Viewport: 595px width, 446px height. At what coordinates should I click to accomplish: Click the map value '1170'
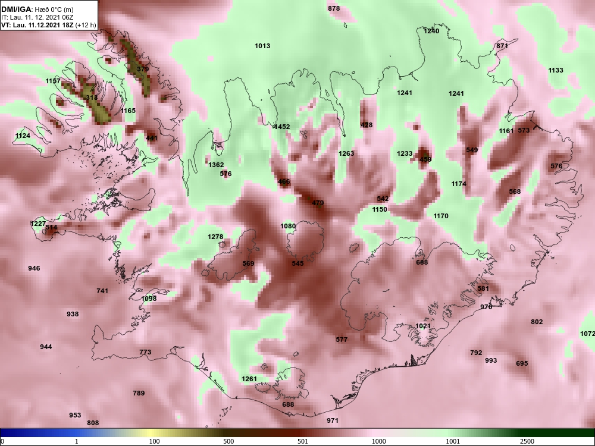click(440, 216)
